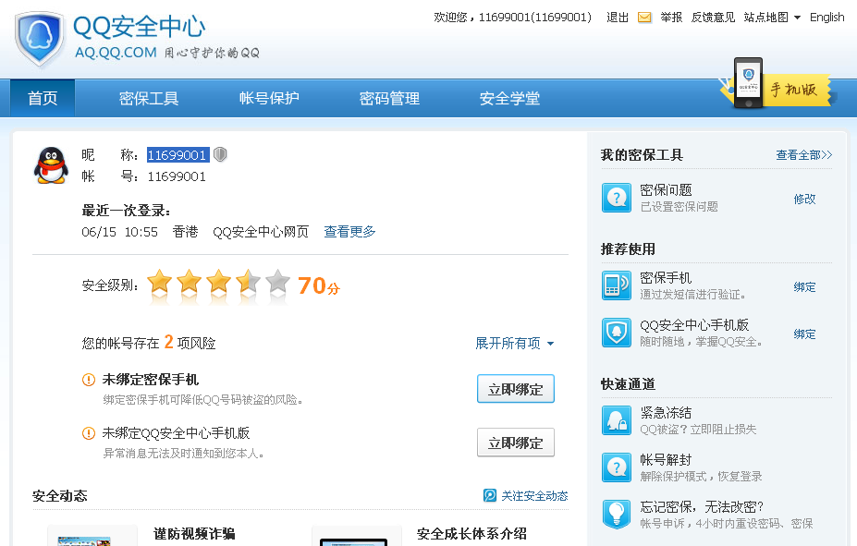
Task: Open article 安全成长体系介绍
Action: (471, 533)
